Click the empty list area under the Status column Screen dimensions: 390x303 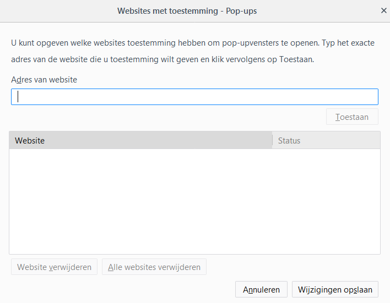pos(326,201)
